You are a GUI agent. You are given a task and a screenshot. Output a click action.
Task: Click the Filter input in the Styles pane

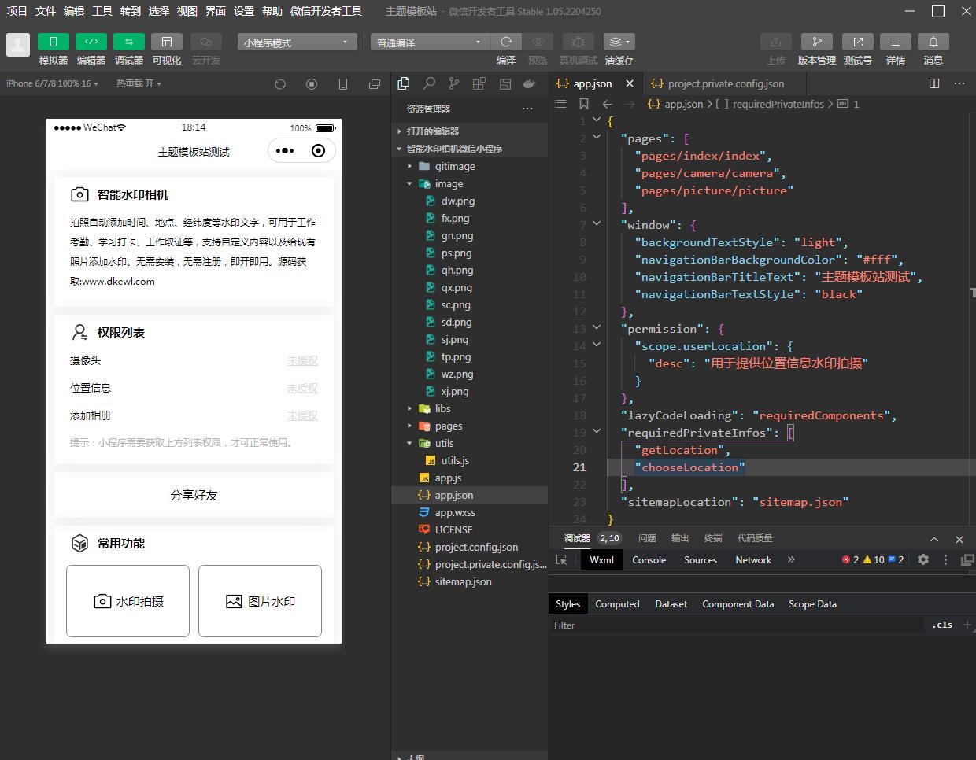pyautogui.click(x=736, y=625)
